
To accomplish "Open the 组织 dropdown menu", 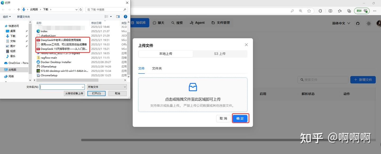I will (7, 17).
